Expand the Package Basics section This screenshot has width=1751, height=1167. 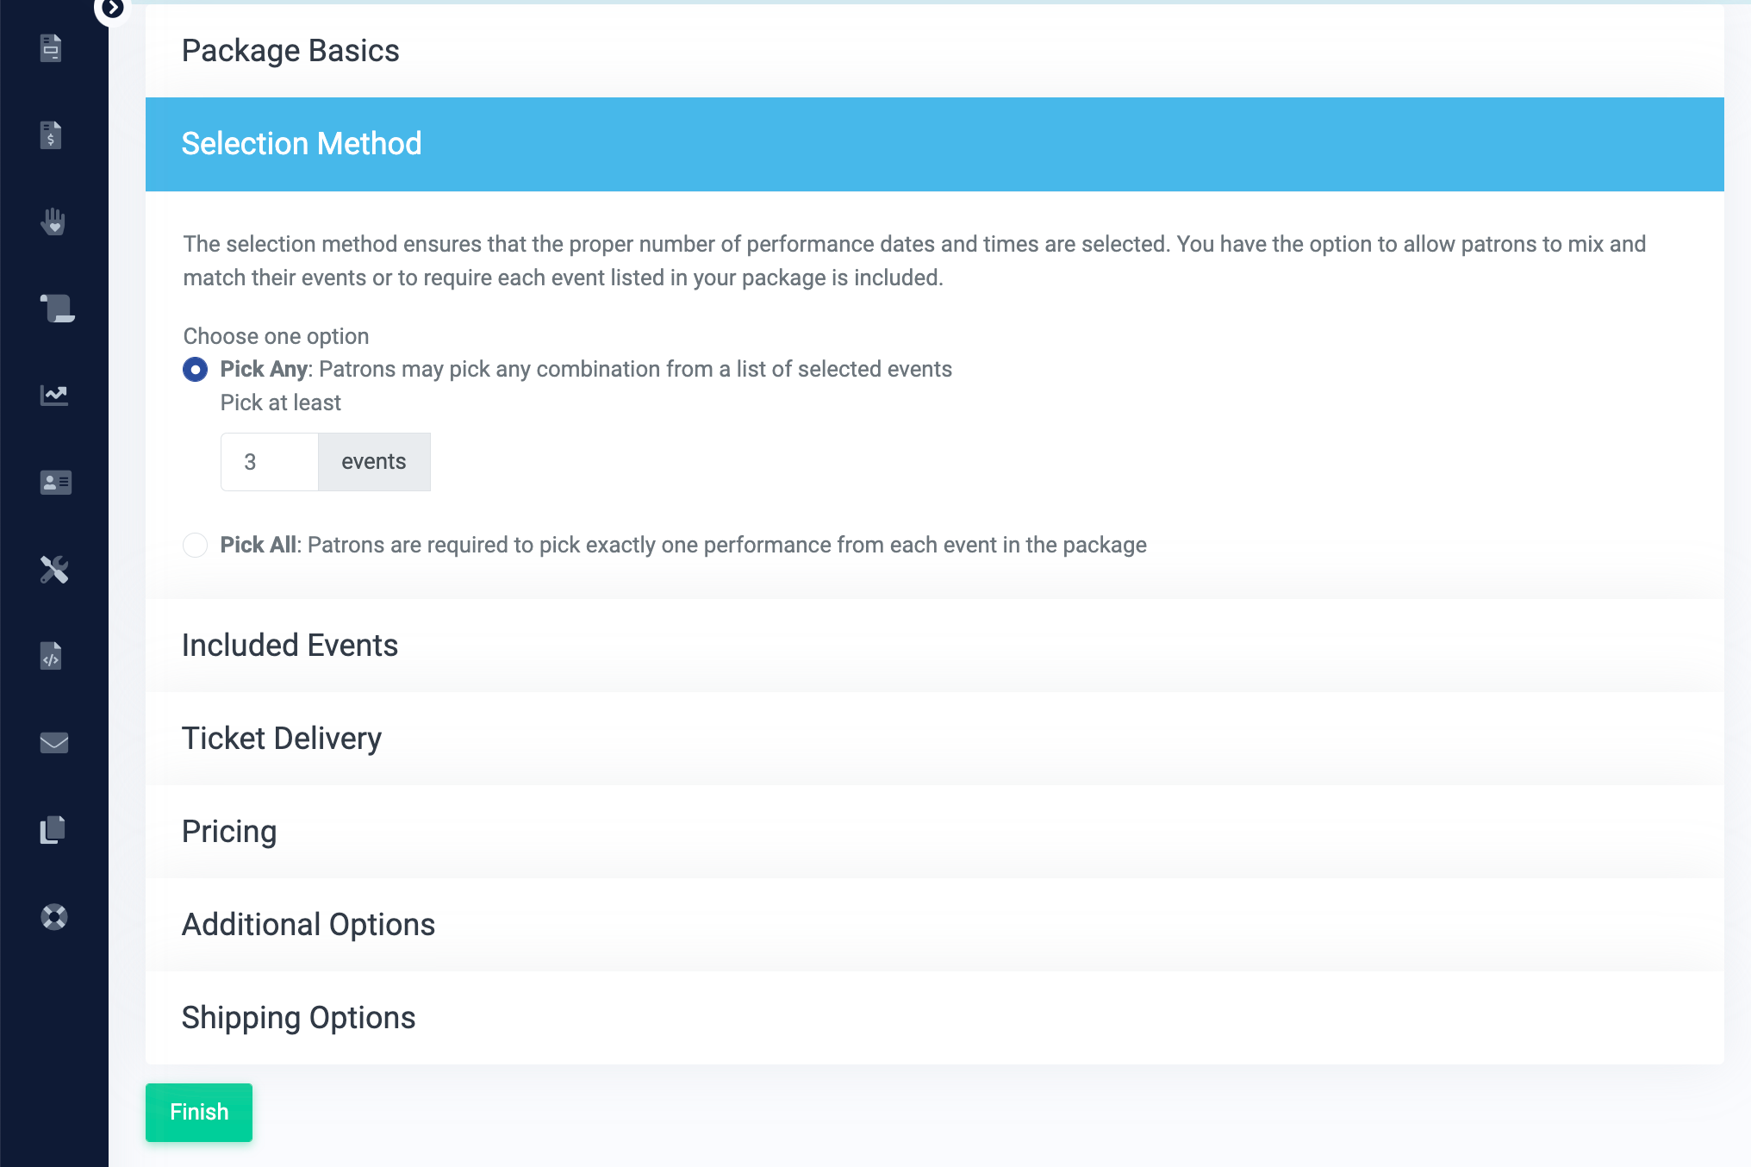[290, 51]
